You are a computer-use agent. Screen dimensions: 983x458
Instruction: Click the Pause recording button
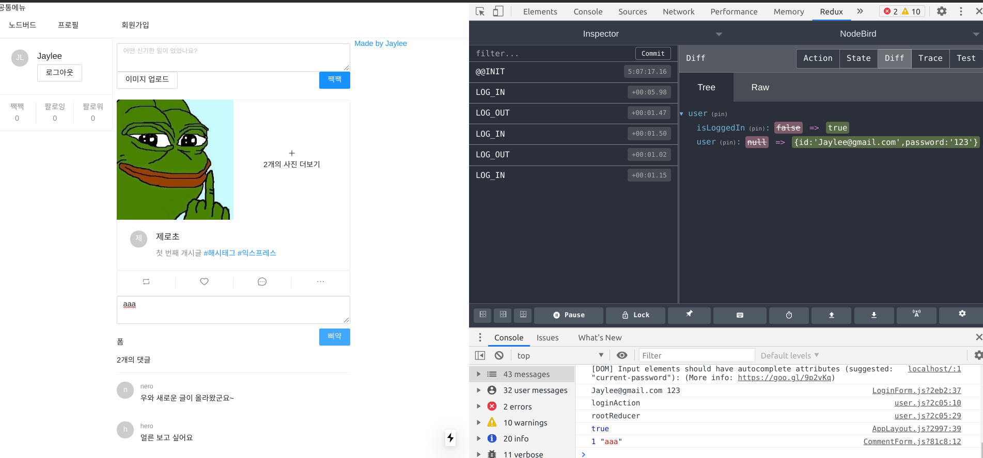[x=569, y=315]
